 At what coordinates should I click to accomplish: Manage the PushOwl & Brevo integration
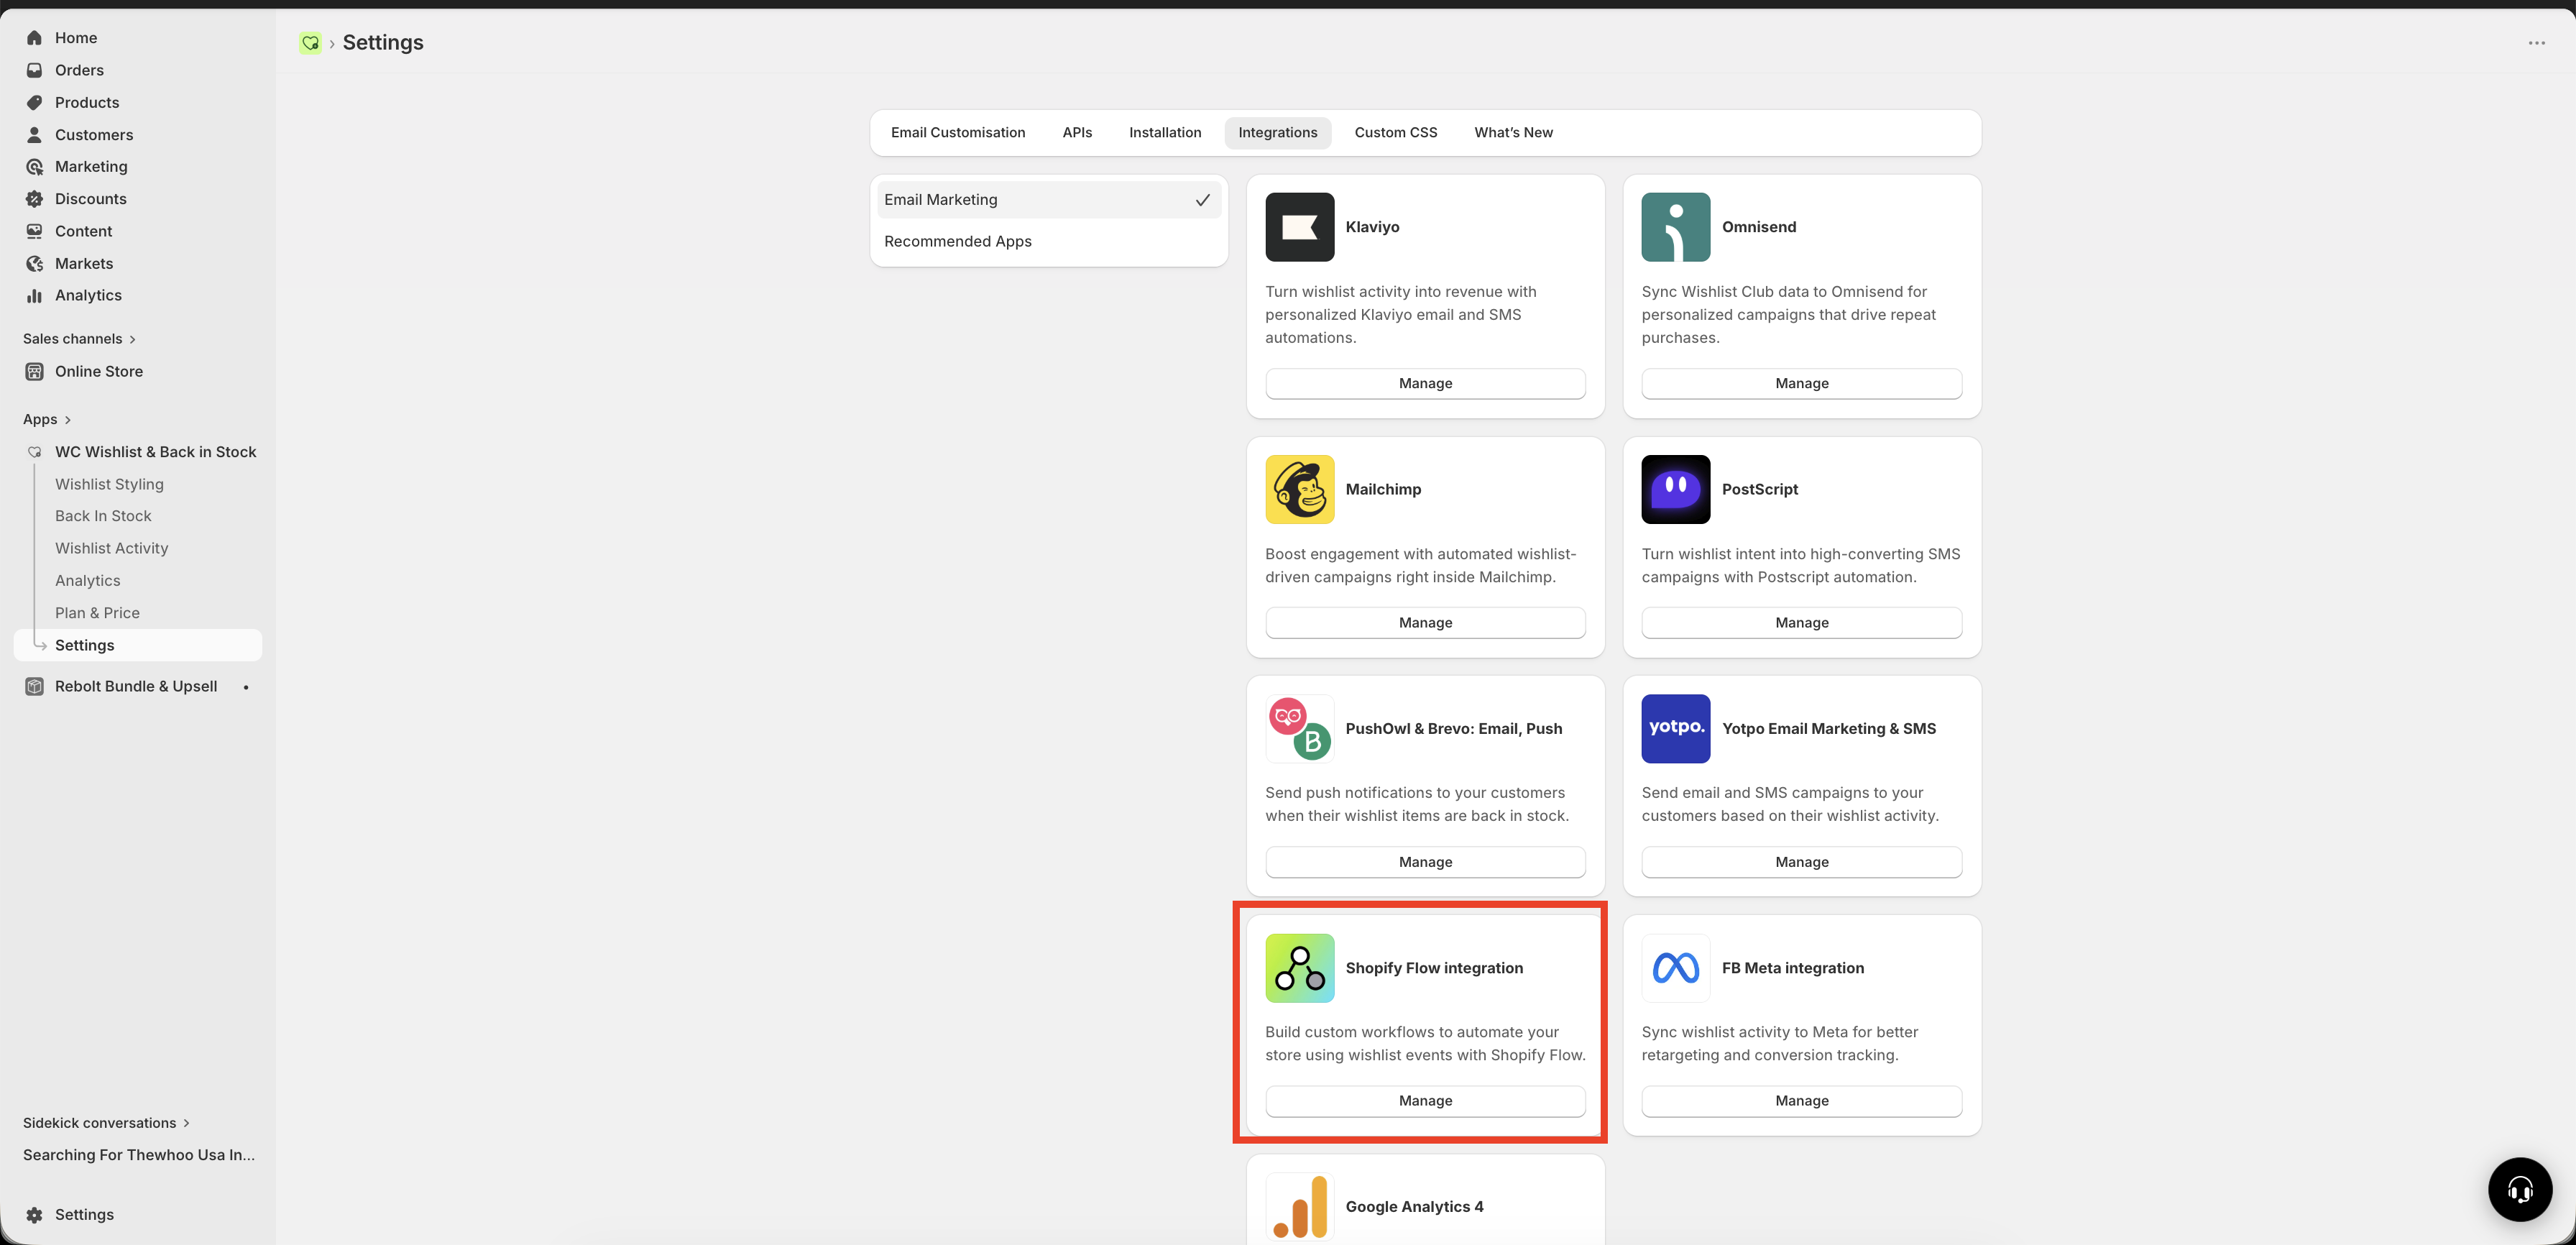(1425, 862)
